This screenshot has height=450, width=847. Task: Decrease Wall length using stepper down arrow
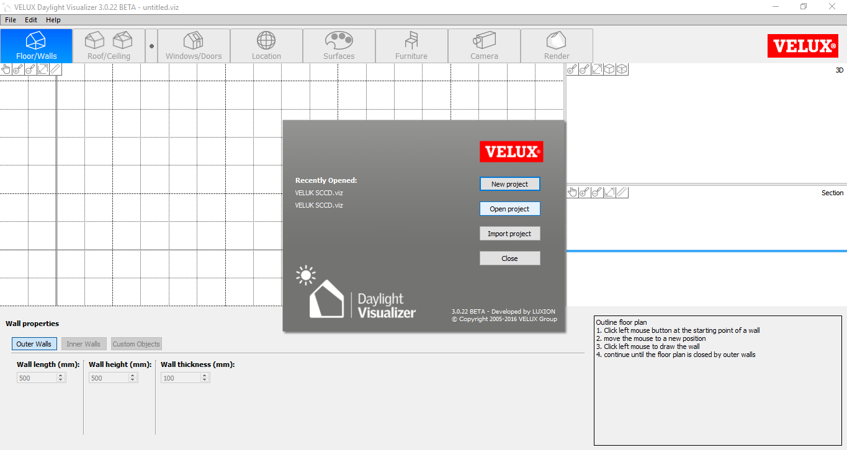coord(61,380)
